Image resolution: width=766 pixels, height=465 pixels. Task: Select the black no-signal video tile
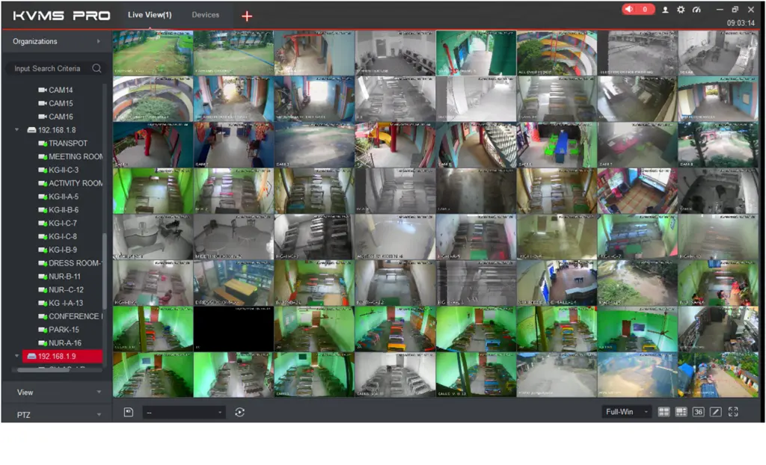pyautogui.click(x=233, y=329)
